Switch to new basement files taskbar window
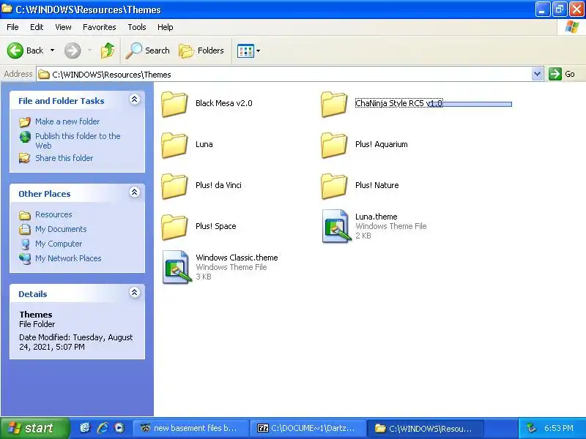 (x=191, y=428)
